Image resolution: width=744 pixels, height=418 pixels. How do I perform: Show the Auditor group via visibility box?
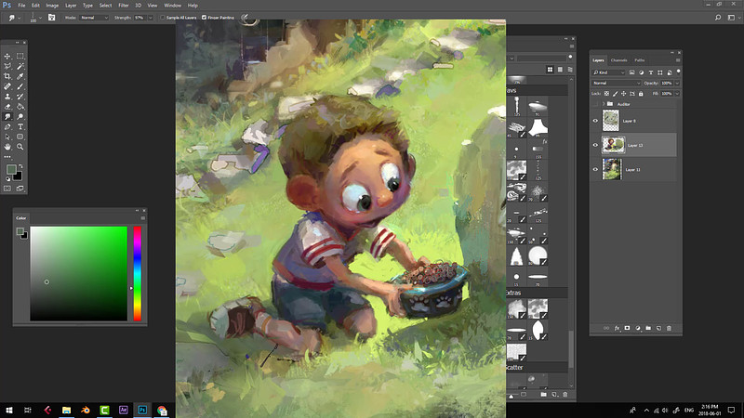click(x=595, y=104)
